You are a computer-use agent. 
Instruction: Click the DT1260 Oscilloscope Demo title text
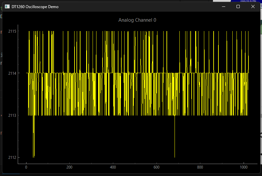(35, 7)
